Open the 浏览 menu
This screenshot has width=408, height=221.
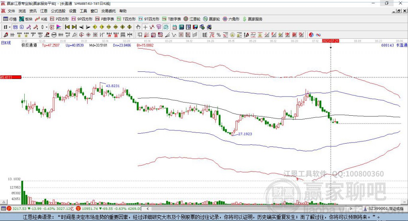pos(22,11)
